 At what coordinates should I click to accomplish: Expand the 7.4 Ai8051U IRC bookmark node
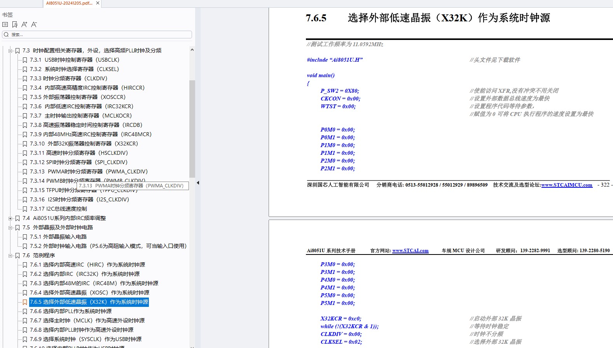(10, 218)
